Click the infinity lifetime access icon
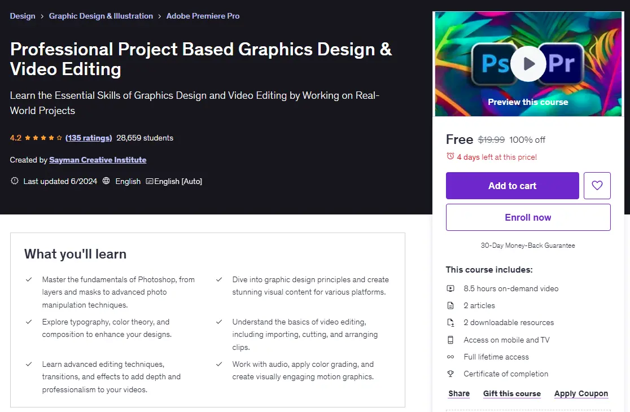Image resolution: width=630 pixels, height=412 pixels. point(450,357)
